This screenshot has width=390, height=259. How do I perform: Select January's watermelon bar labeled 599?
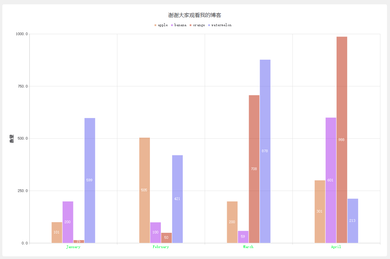90,181
